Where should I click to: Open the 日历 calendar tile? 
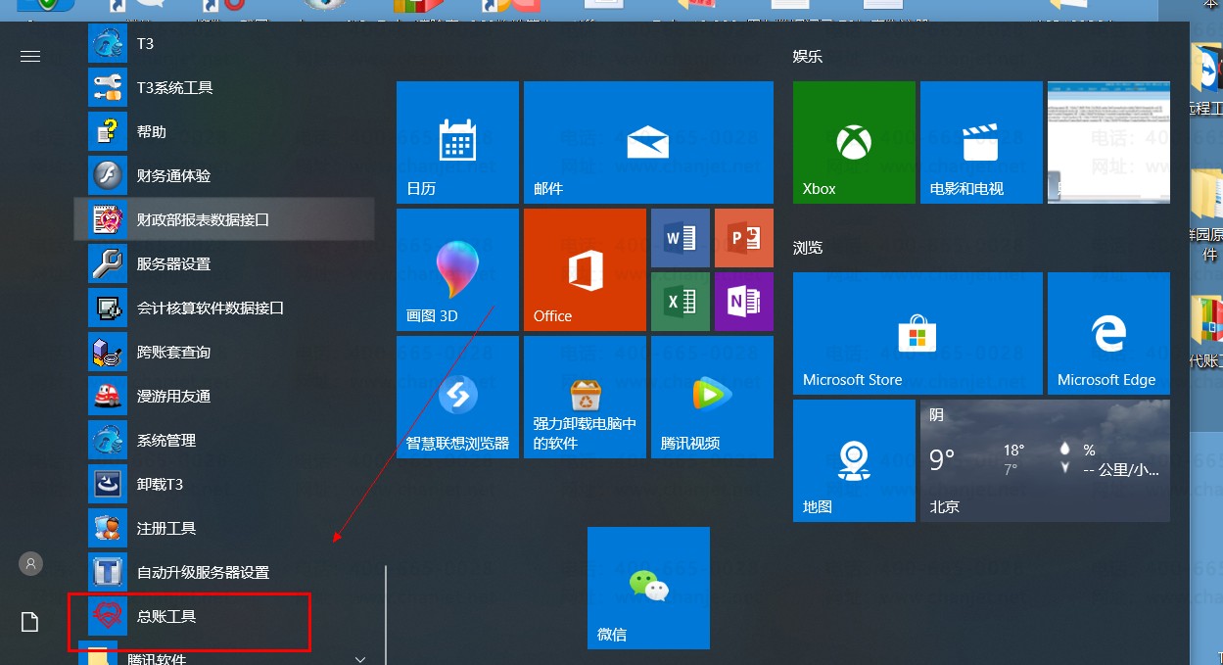tap(457, 142)
